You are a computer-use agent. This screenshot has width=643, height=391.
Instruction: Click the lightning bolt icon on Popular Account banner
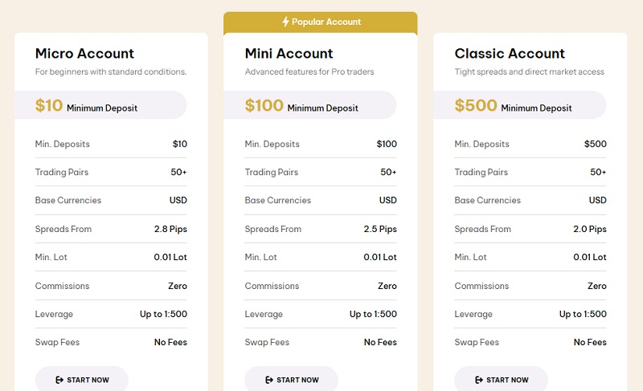(x=286, y=22)
